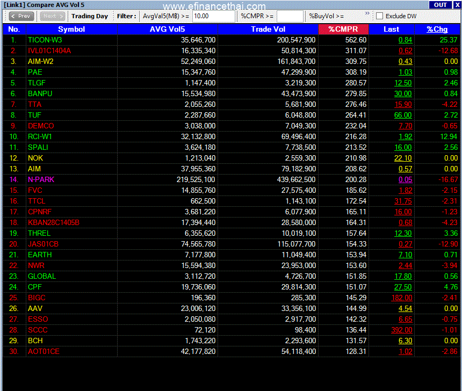Image resolution: width=462 pixels, height=391 pixels.
Task: Select symbol PAE
Action: click(x=35, y=72)
